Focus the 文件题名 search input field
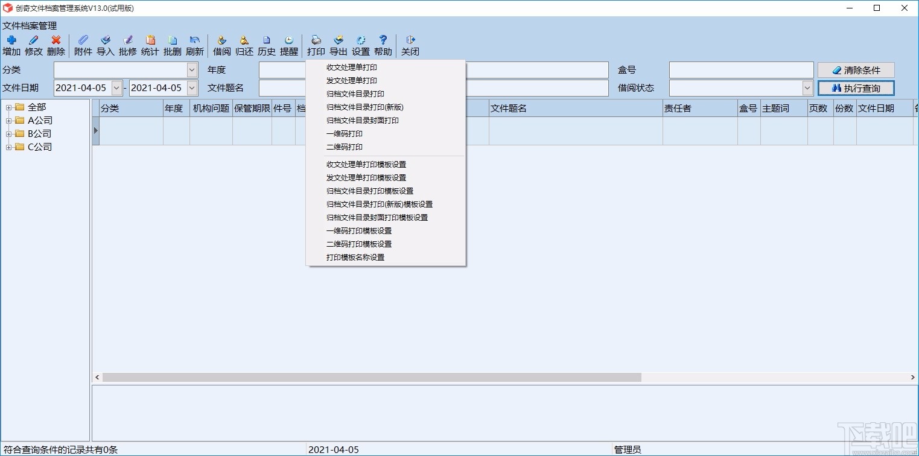The image size is (919, 456). tap(282, 88)
